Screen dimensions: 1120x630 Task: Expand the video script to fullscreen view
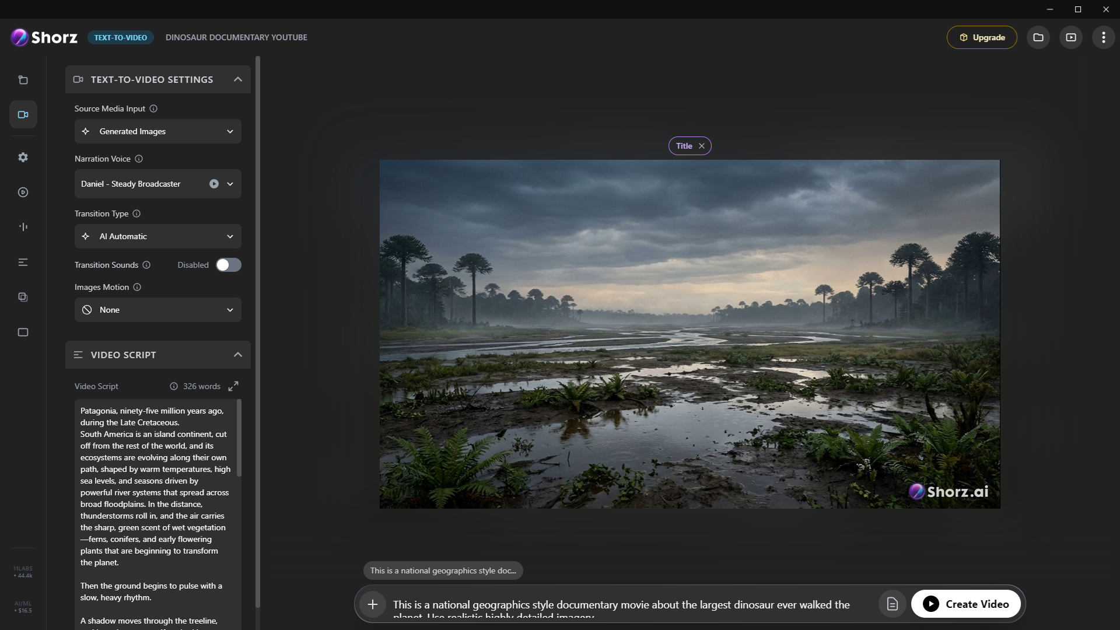(233, 386)
